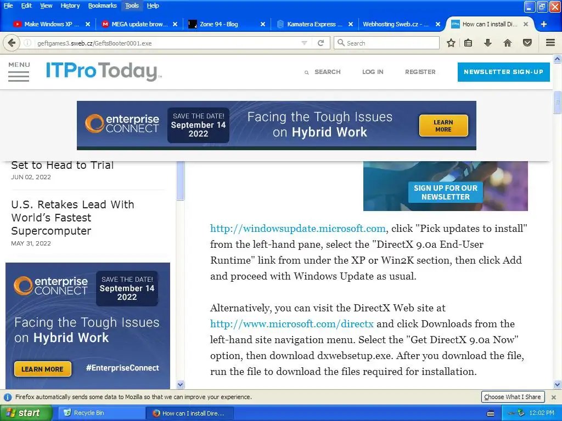This screenshot has height=421, width=562.
Task: Open a new tab with the plus icon
Action: click(544, 24)
